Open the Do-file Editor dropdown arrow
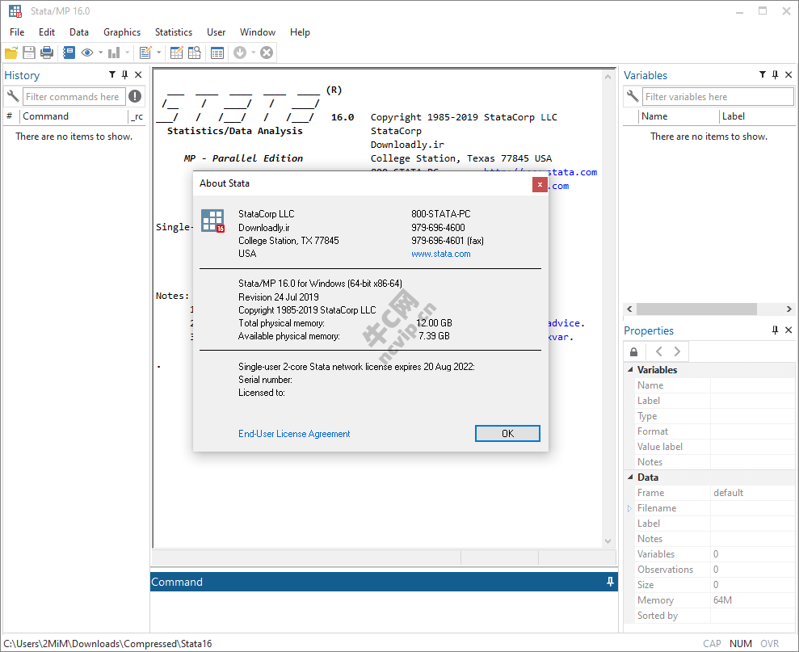Image resolution: width=799 pixels, height=652 pixels. tap(159, 53)
